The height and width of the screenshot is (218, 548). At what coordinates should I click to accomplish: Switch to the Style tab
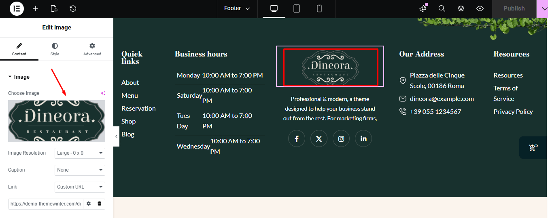click(x=55, y=49)
